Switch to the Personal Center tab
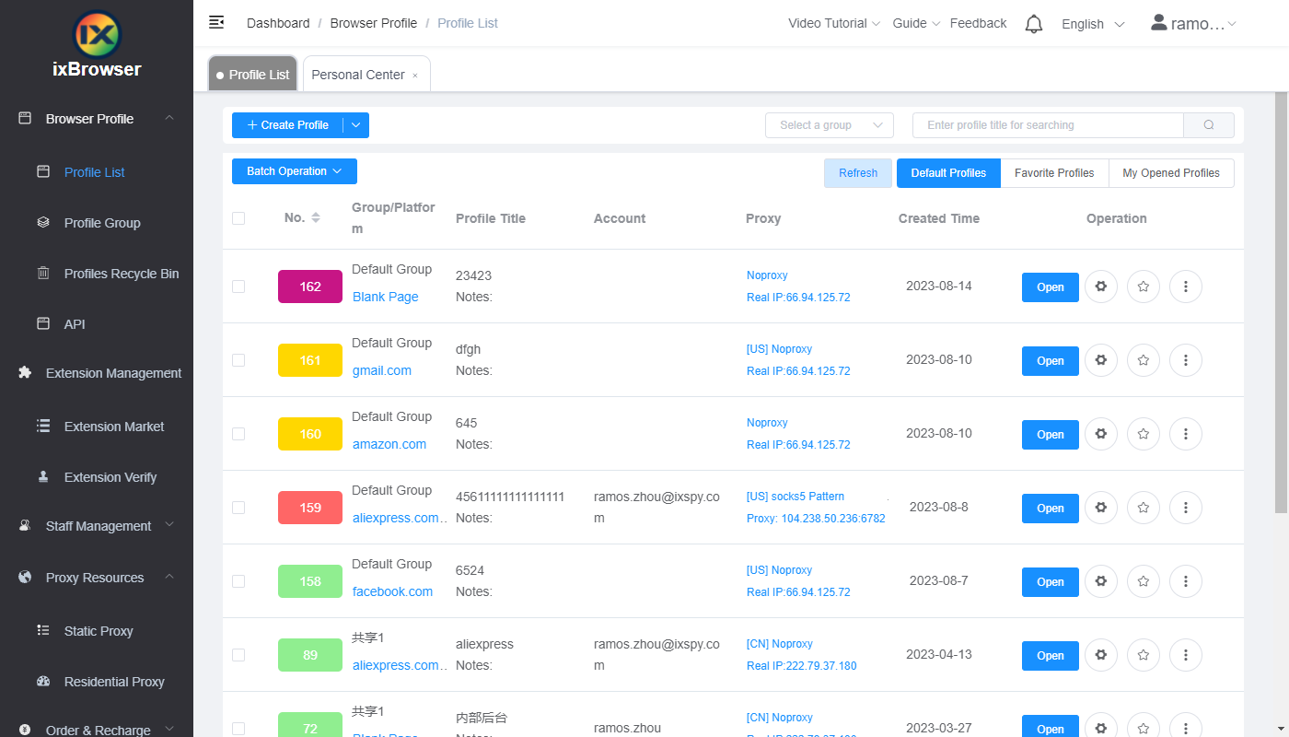 pos(357,74)
